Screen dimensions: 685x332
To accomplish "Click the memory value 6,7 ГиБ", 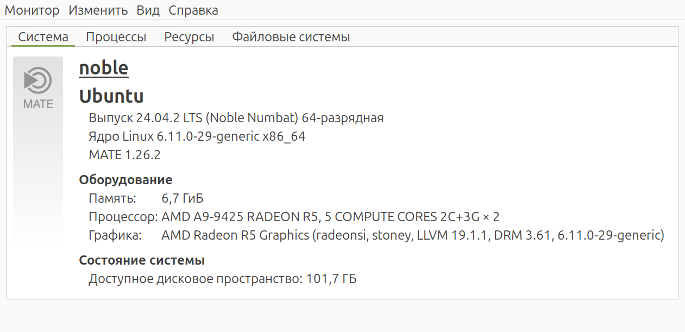I will [183, 198].
